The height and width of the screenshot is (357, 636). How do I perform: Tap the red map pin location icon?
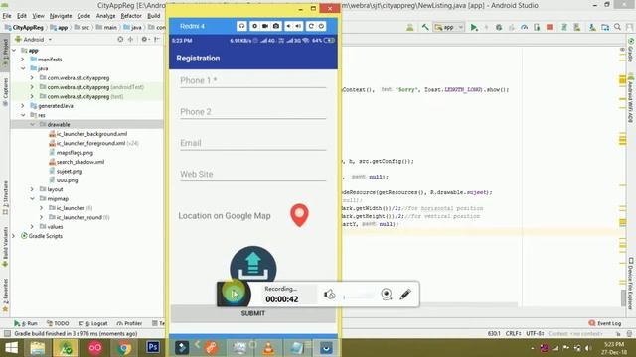299,215
